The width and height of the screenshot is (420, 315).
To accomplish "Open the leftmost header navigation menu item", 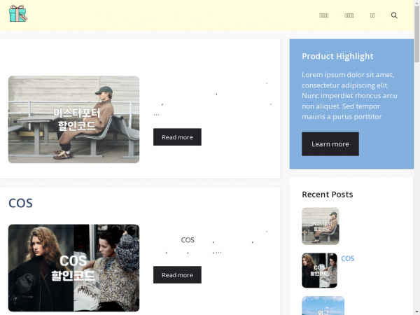I will [x=324, y=15].
